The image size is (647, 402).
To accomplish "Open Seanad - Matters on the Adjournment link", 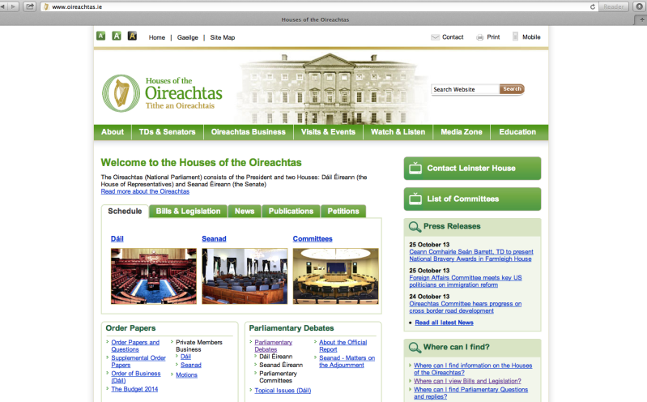I will tap(347, 361).
